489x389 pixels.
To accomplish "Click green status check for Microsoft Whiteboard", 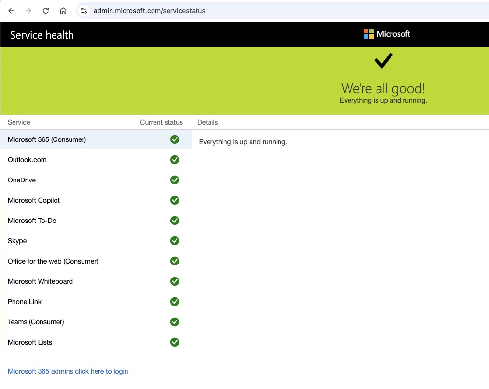I will [x=175, y=281].
